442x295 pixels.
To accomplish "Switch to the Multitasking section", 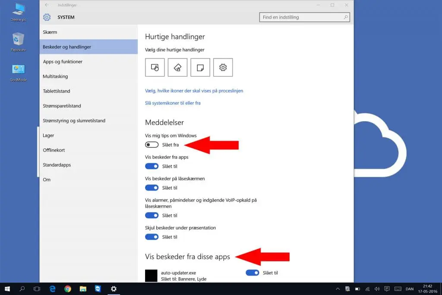I will tap(56, 76).
